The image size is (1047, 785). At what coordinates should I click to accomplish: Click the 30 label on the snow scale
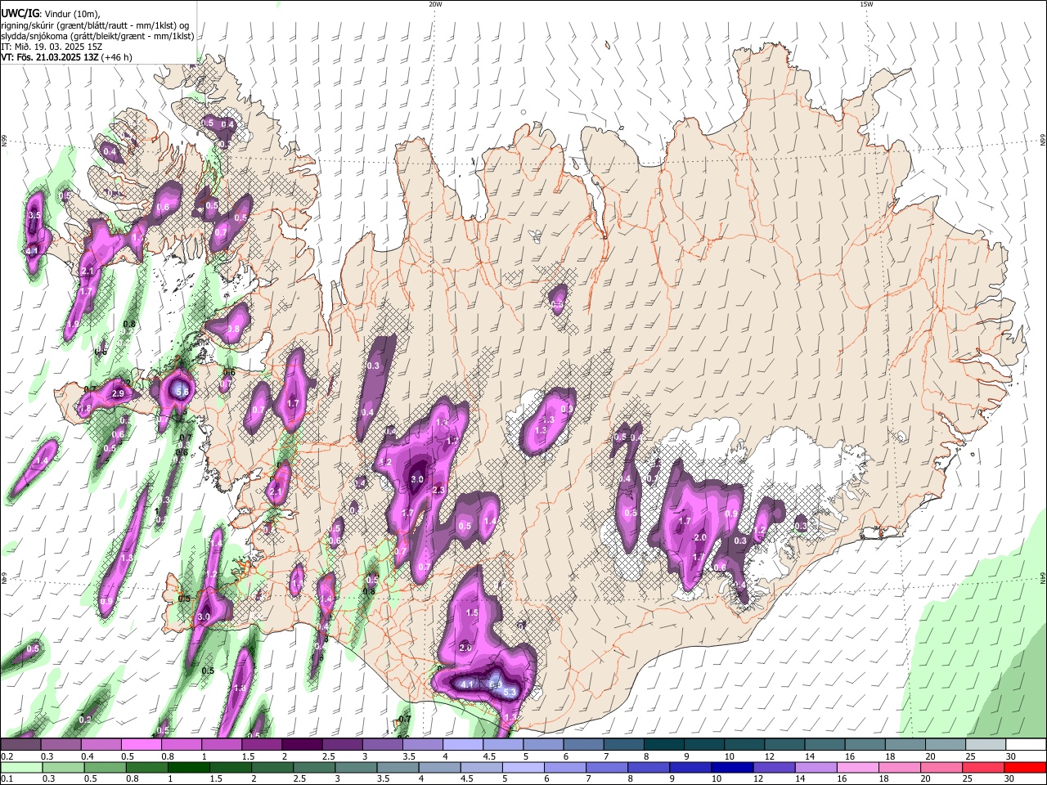[x=1011, y=756]
